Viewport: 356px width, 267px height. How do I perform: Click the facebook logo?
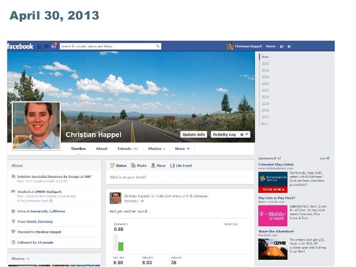click(x=21, y=46)
